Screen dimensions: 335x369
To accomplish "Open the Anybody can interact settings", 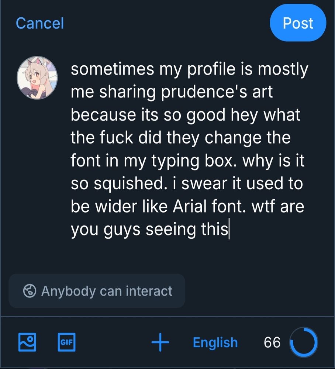I will [x=97, y=291].
